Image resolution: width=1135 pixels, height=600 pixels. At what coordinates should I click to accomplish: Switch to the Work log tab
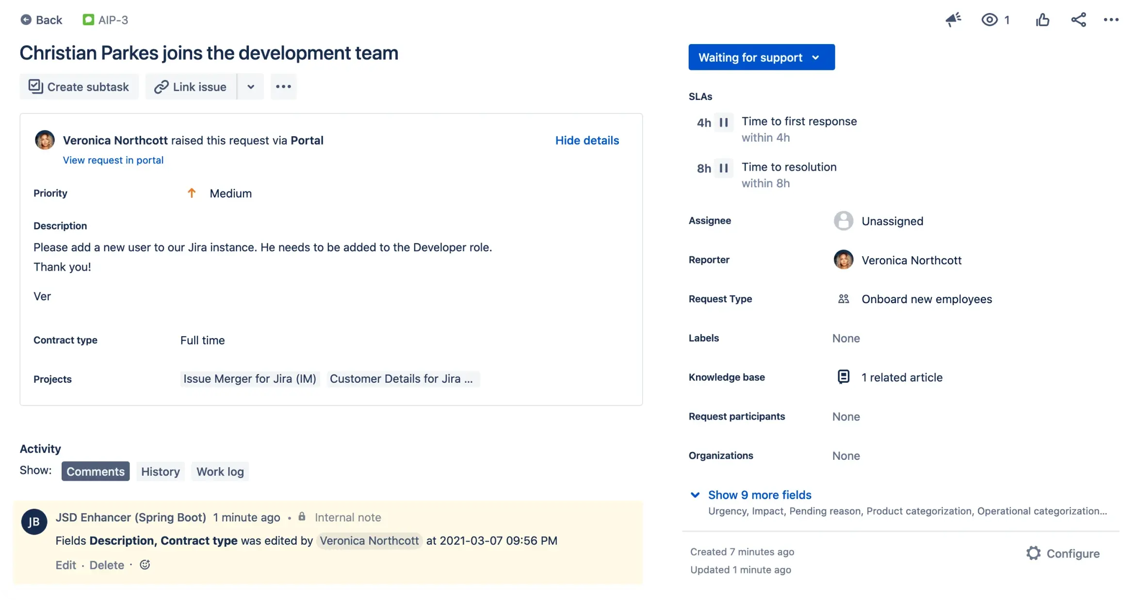tap(220, 471)
